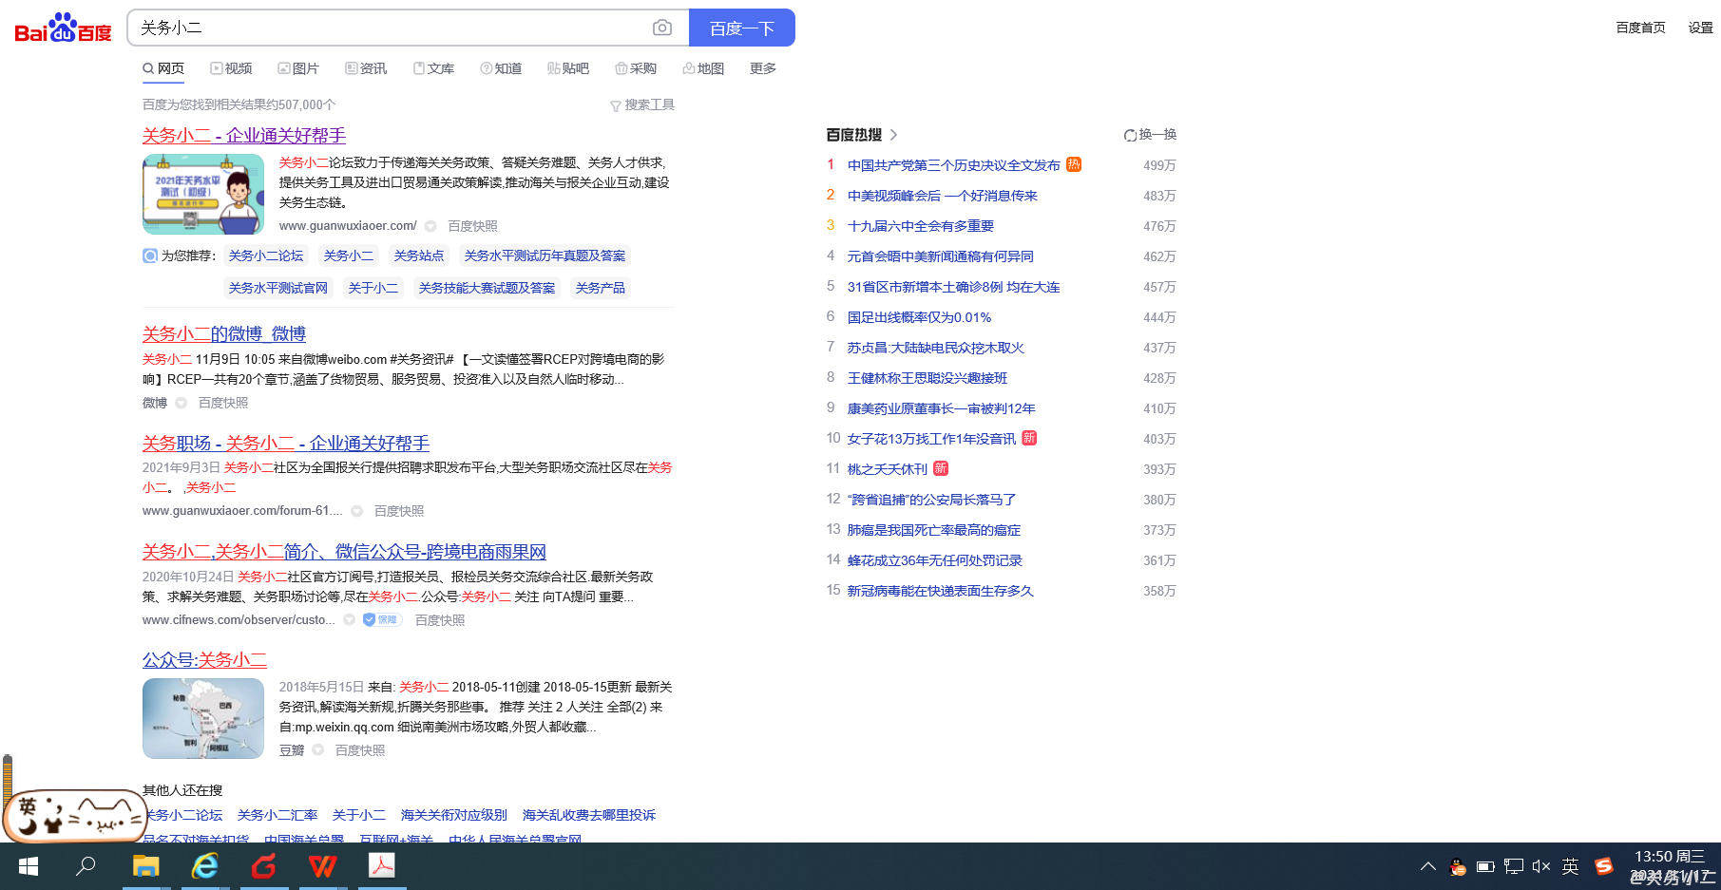This screenshot has height=890, width=1721.
Task: Toggle the 英 input language indicator
Action: pos(1570,866)
